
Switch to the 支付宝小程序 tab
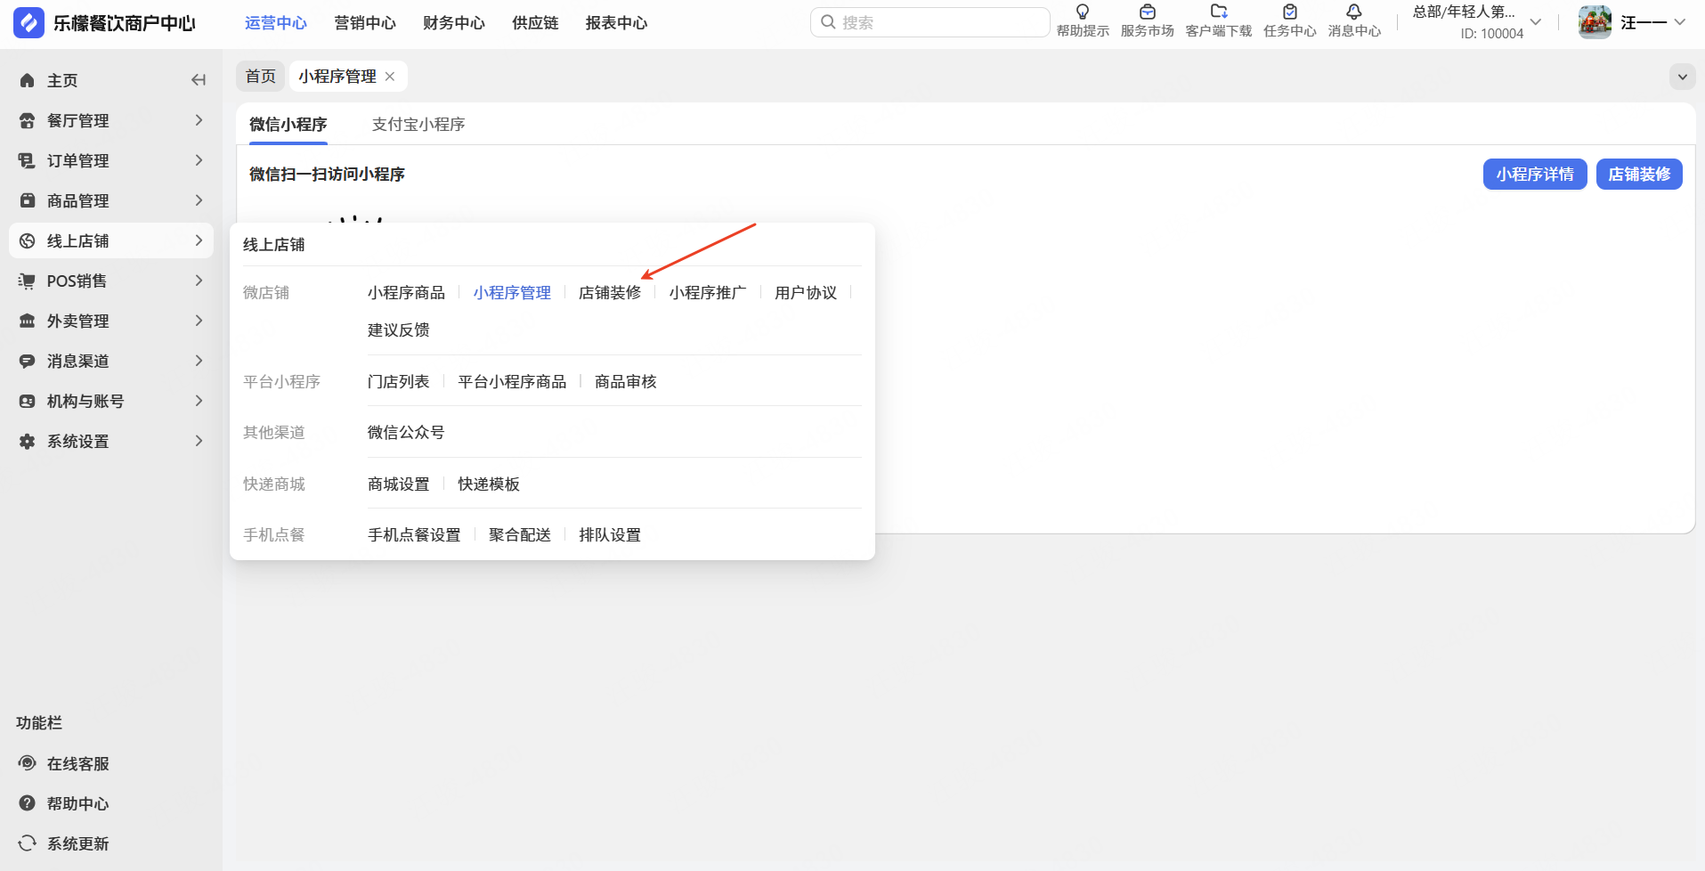[418, 124]
